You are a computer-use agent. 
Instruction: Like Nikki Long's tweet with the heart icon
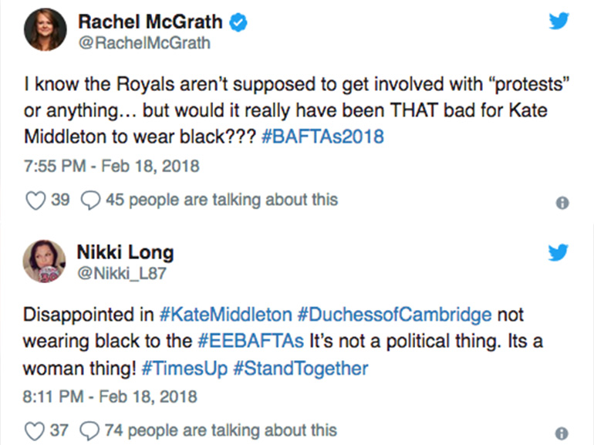[35, 430]
